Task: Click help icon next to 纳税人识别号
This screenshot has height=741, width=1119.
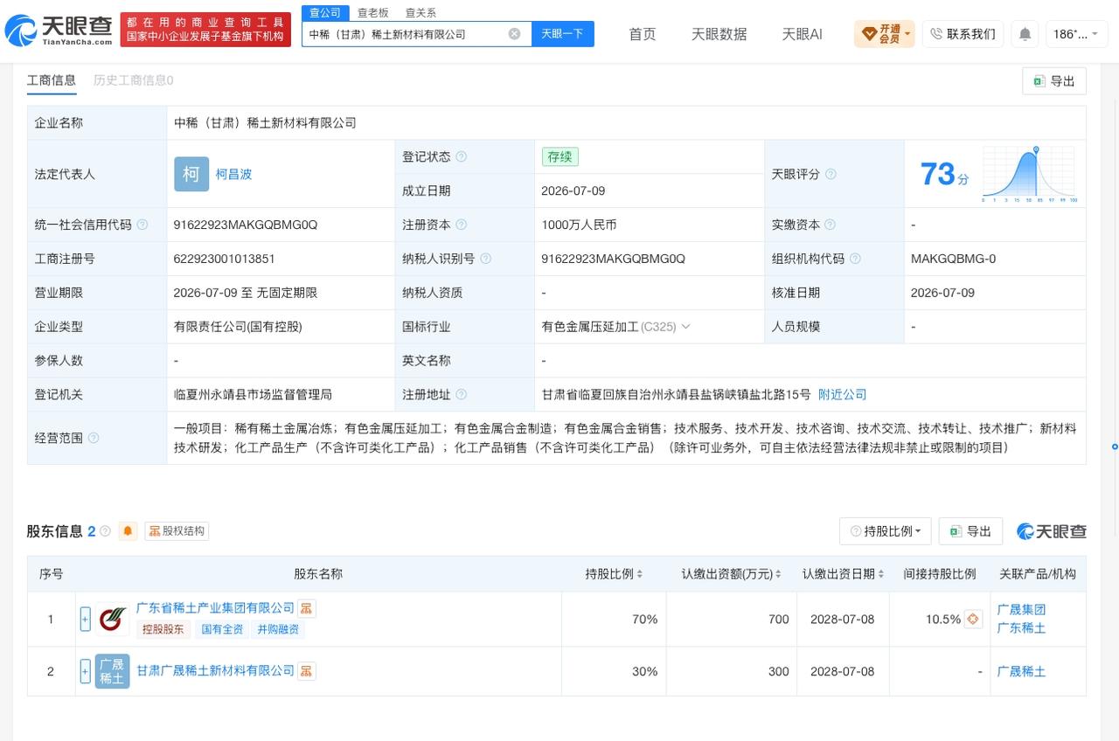Action: point(485,259)
